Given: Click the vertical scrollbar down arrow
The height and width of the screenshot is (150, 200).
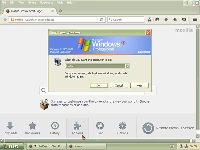Looking at the screenshot, I should pyautogui.click(x=198, y=136).
